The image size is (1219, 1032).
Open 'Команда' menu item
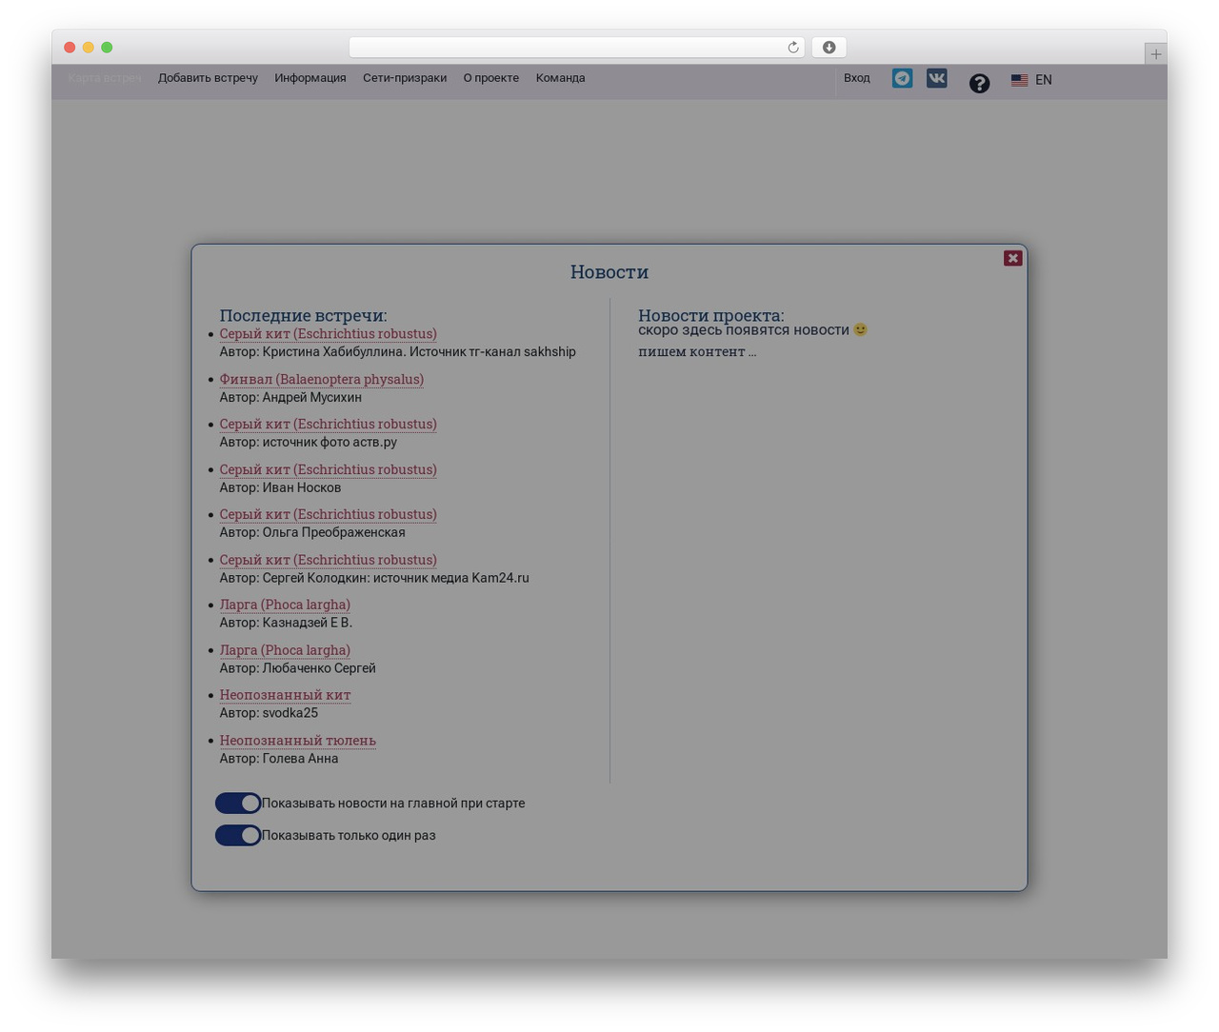point(560,78)
